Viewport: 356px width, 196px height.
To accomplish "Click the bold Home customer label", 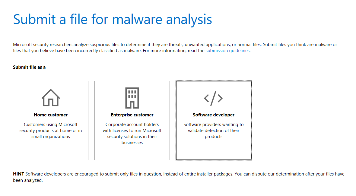I will [x=50, y=115].
